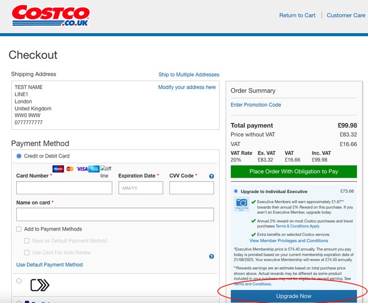Viewport: 368px width, 303px height.
Task: Click the Click to Pay arrows logo
Action: (x=40, y=285)
